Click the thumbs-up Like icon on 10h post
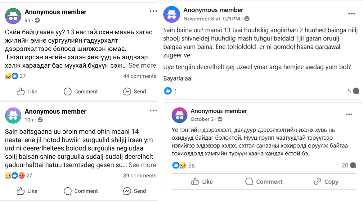Image resolution: width=363 pixels, height=203 pixels. point(21,191)
